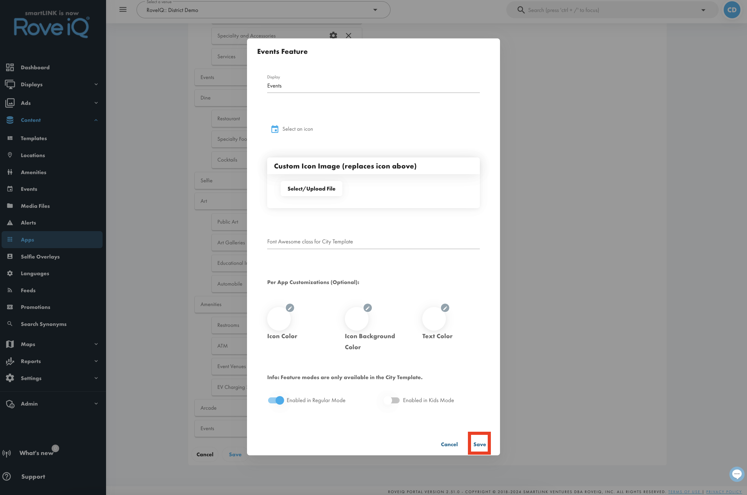Click gear icon for Speciality and Accessories
Viewport: 747px width, 495px height.
[x=333, y=35]
